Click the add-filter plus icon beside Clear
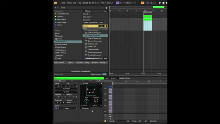 [x=107, y=26]
